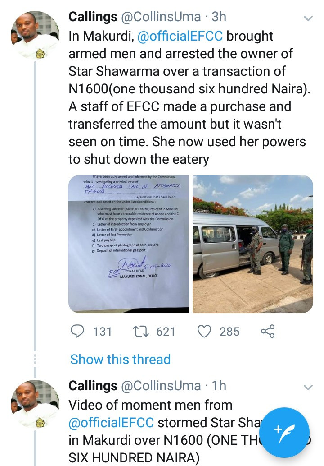324x466 pixels.
Task: View the bail conditions document photo
Action: click(x=129, y=244)
